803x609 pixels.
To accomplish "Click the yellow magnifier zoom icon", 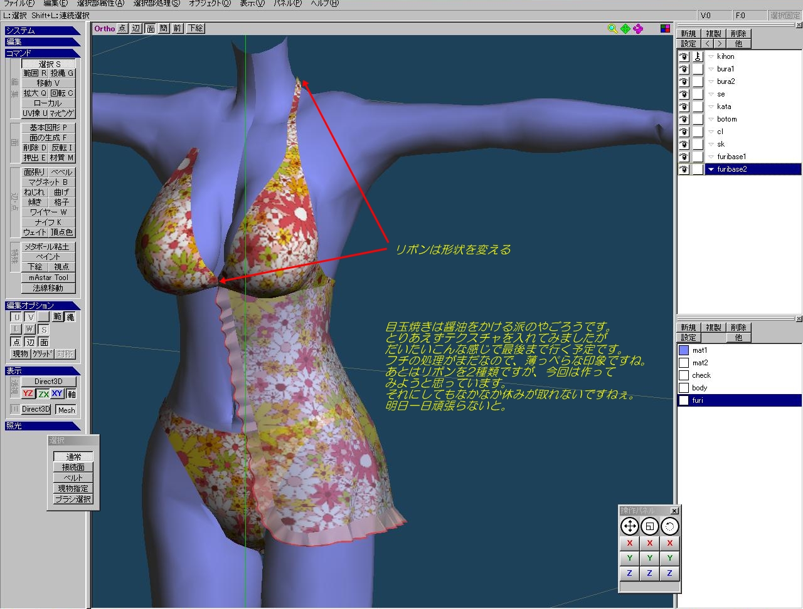I will click(x=612, y=29).
